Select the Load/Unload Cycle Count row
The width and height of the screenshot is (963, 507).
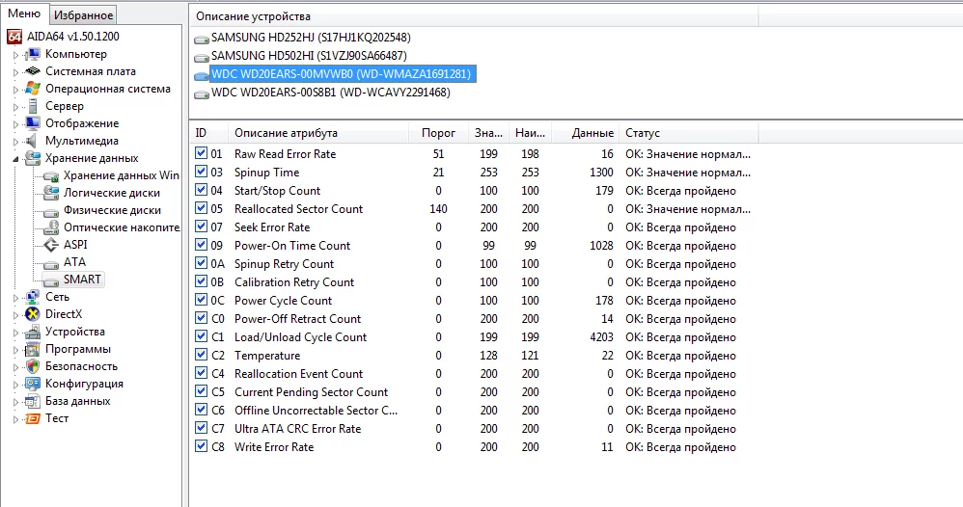coord(473,337)
